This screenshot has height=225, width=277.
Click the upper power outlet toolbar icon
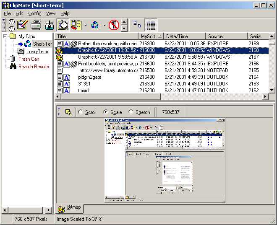tap(12, 22)
